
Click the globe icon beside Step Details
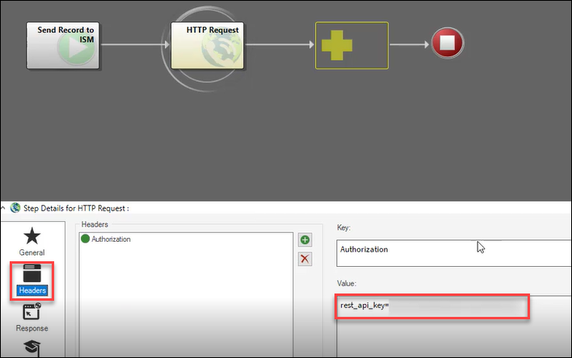pos(19,210)
